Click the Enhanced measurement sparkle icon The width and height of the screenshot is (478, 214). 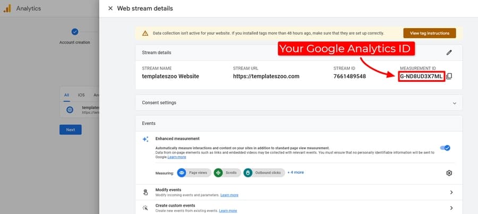point(146,139)
